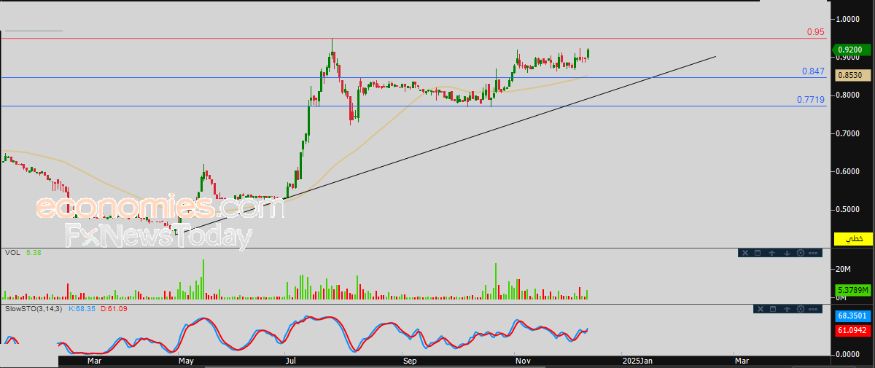Move the VOL panel down

tap(787, 253)
